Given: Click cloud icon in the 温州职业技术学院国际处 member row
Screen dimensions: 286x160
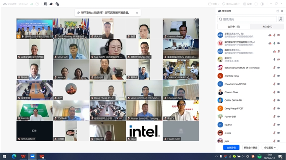Looking at the screenshot, I should (270, 43).
